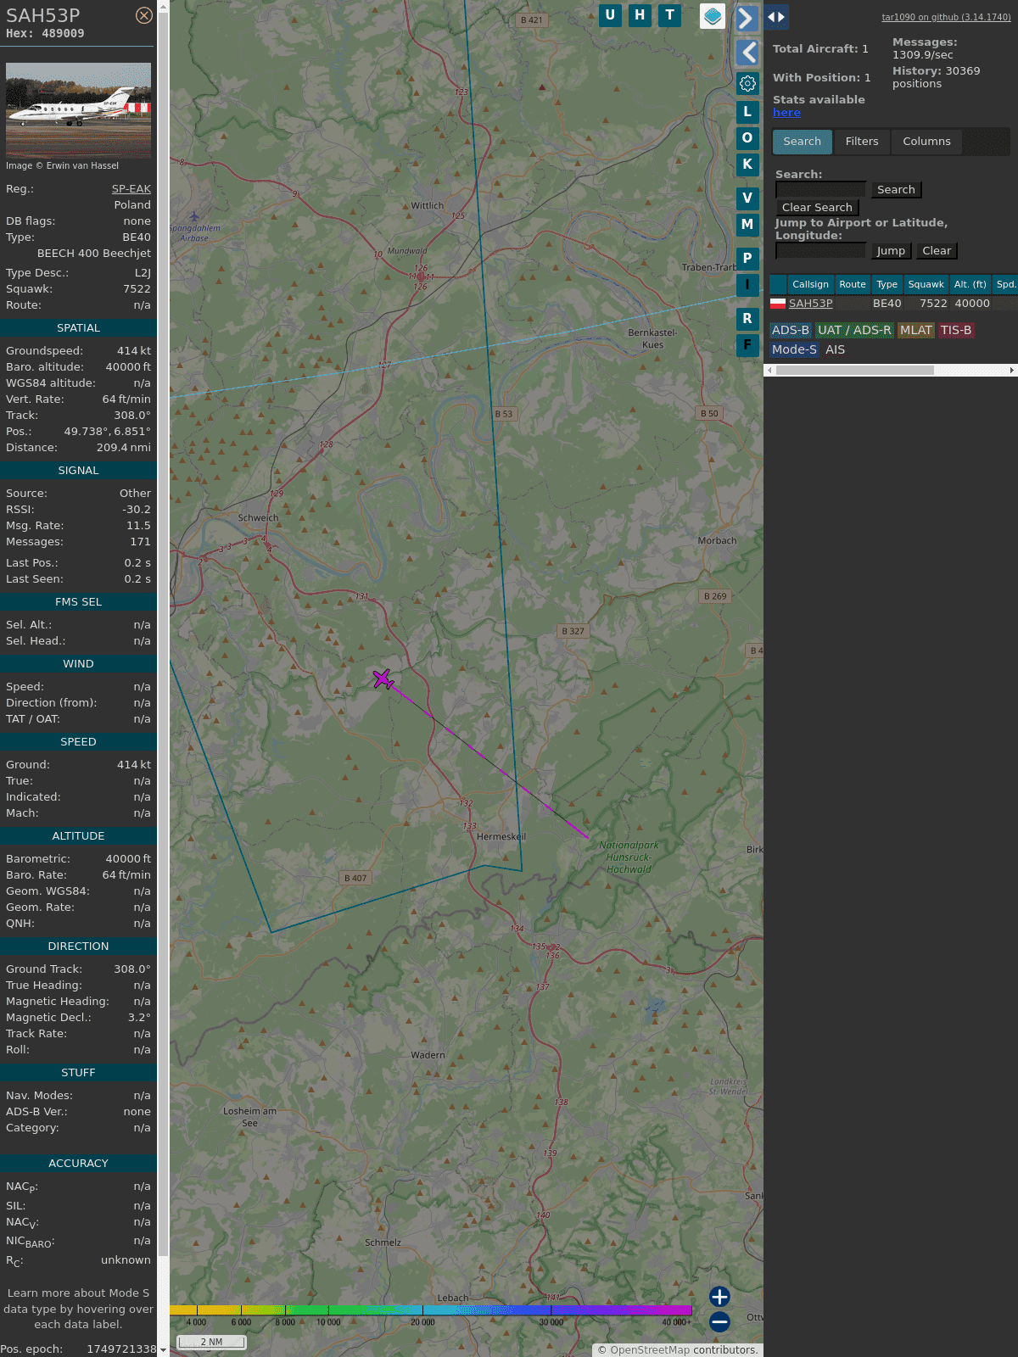Toggle the H map button
Screen dimensions: 1018x1357
[x=640, y=15]
